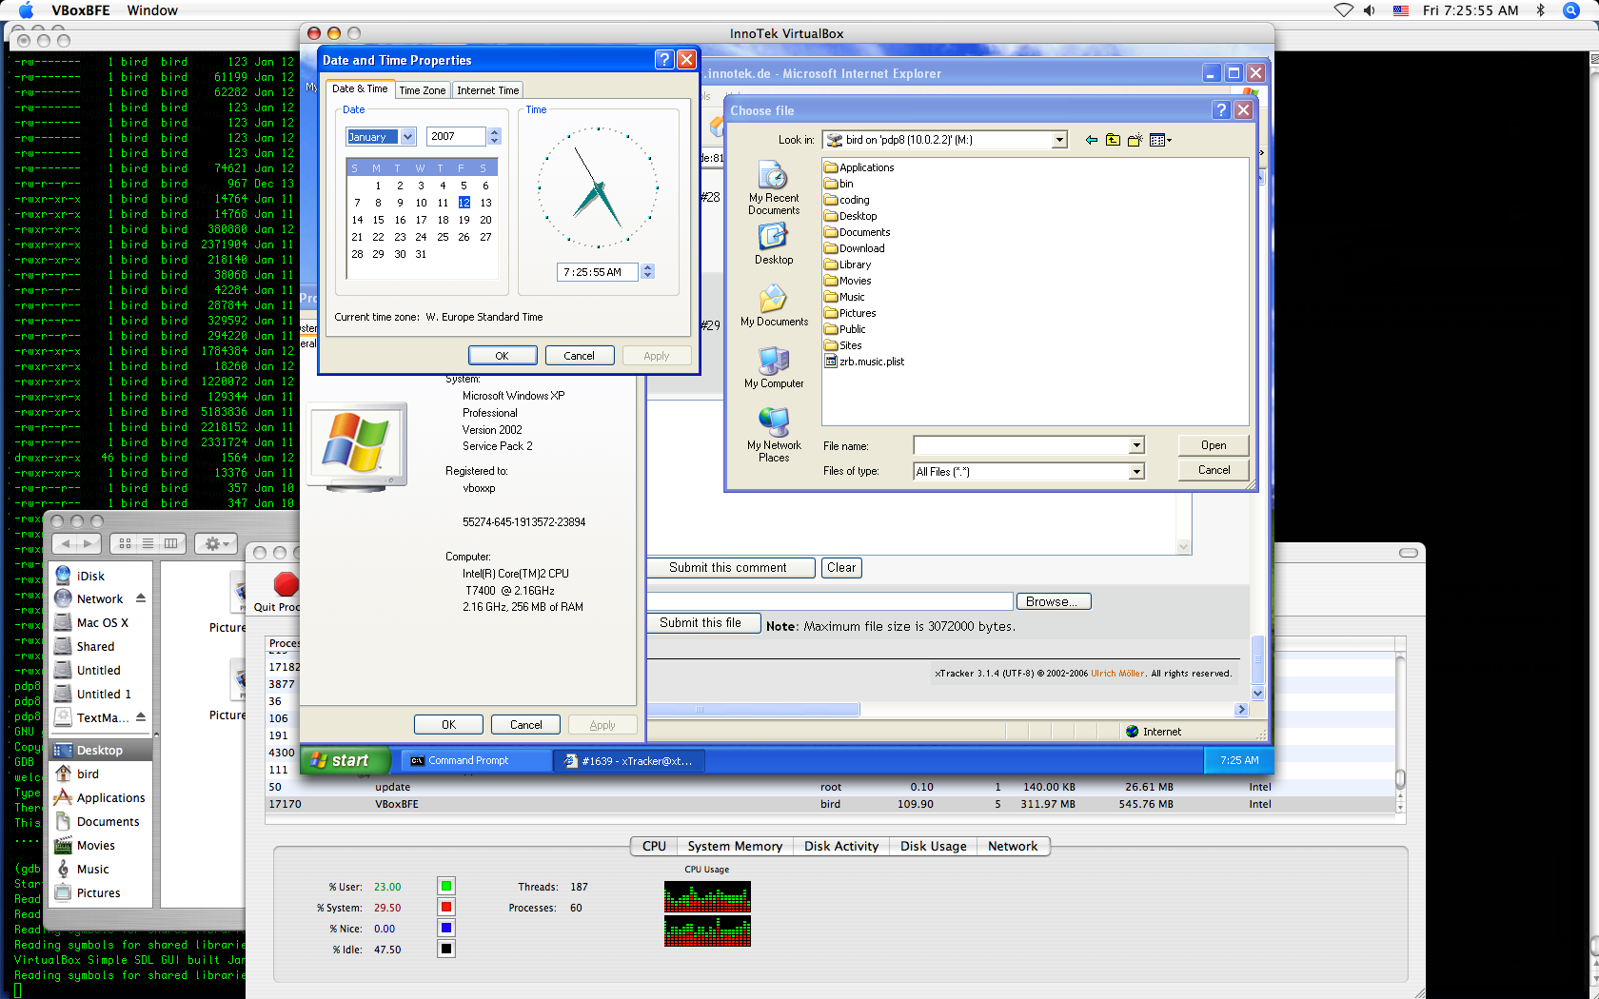Click the Command Prompt taskbar button

(475, 760)
